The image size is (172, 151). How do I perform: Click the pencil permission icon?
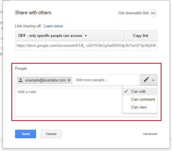coord(146,79)
